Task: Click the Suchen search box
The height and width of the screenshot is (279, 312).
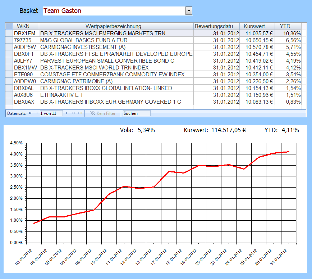Action: (136, 113)
